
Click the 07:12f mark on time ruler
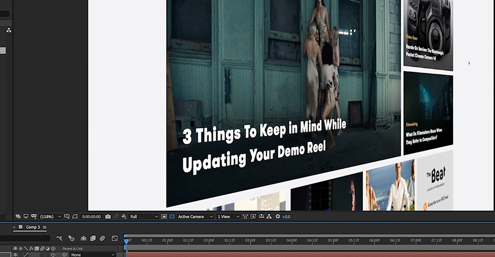point(437,240)
